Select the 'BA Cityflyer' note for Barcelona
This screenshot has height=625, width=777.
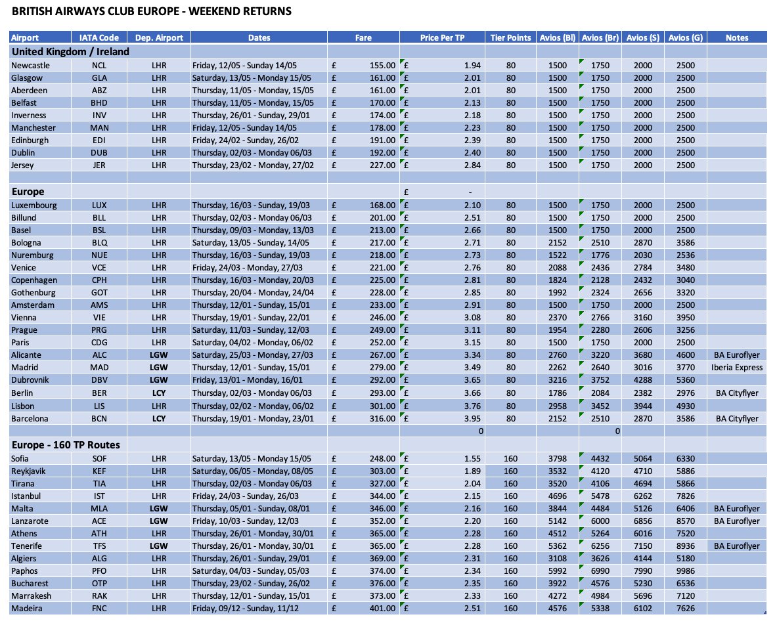737,418
